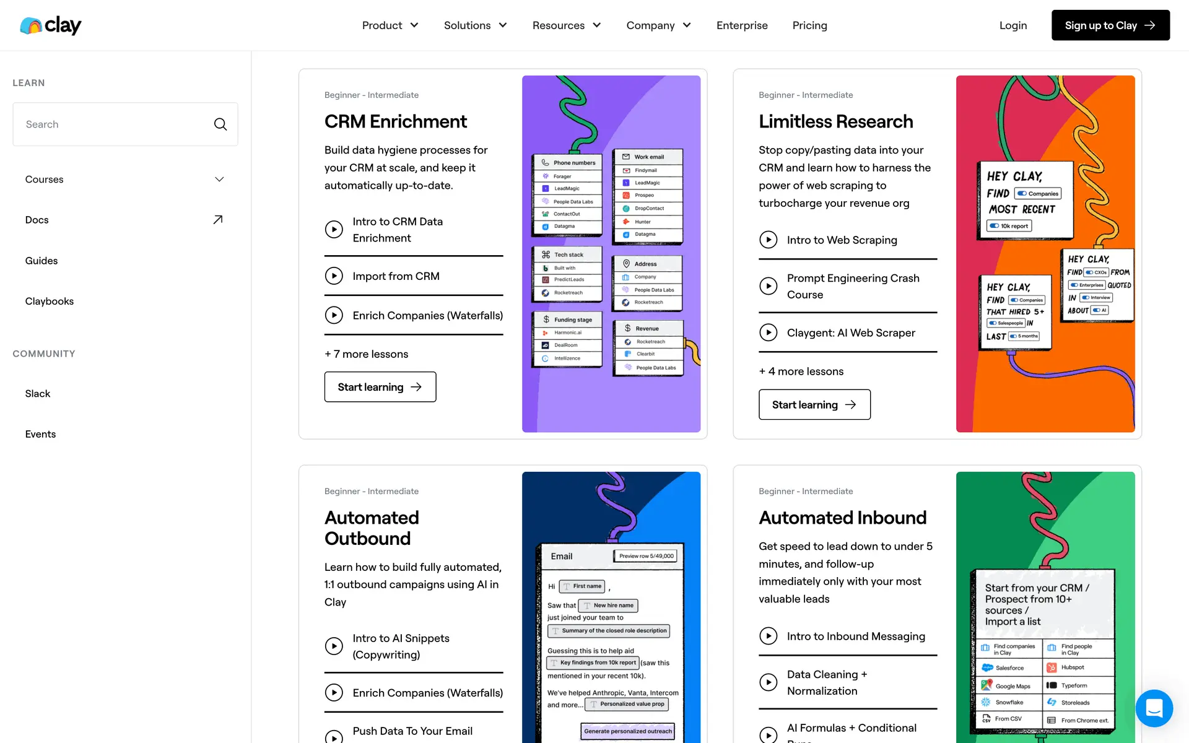Image resolution: width=1189 pixels, height=743 pixels.
Task: Click external arrow icon next to Docs
Action: 218,220
